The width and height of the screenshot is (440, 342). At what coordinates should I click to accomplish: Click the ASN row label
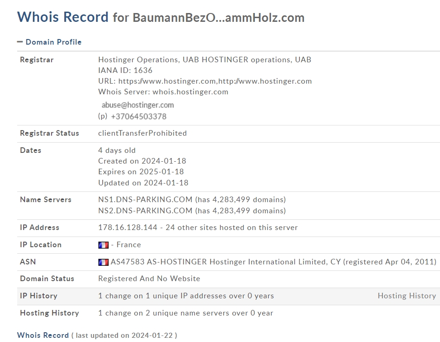point(28,262)
